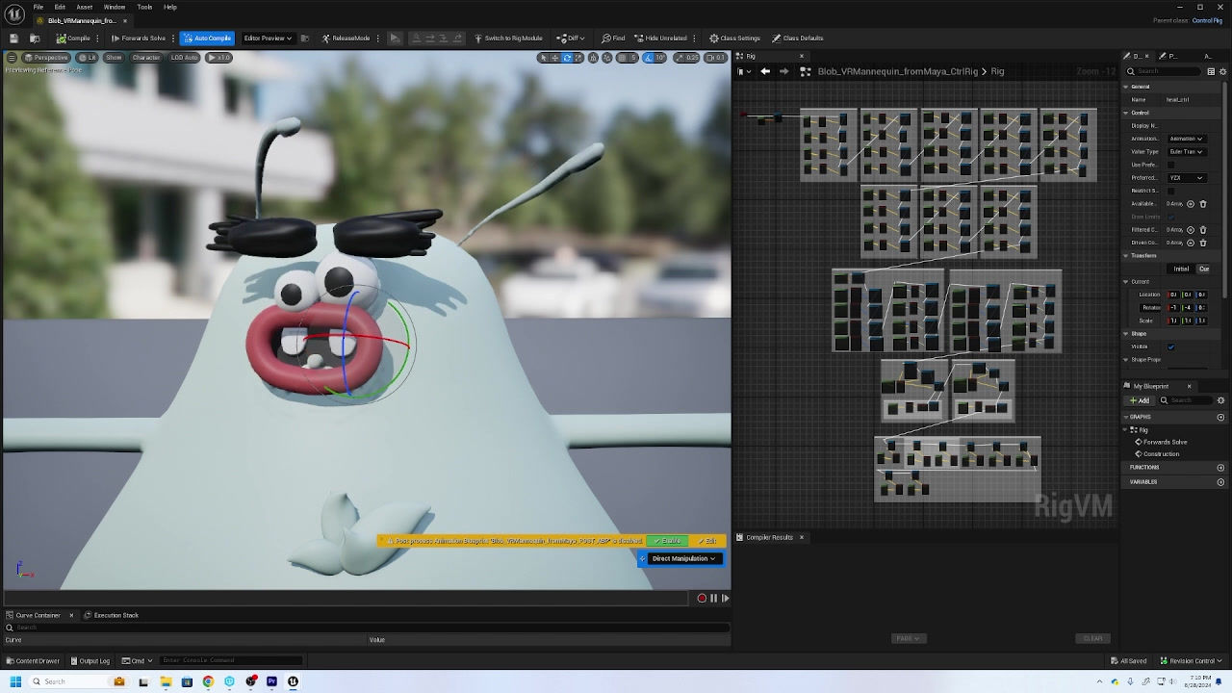Click the Compile button in the toolbar
The image size is (1232, 693).
click(x=73, y=38)
